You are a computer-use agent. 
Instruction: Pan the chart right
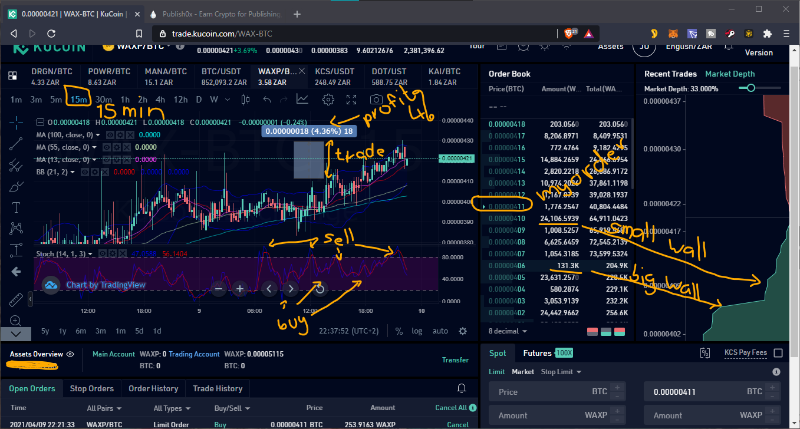click(x=291, y=289)
